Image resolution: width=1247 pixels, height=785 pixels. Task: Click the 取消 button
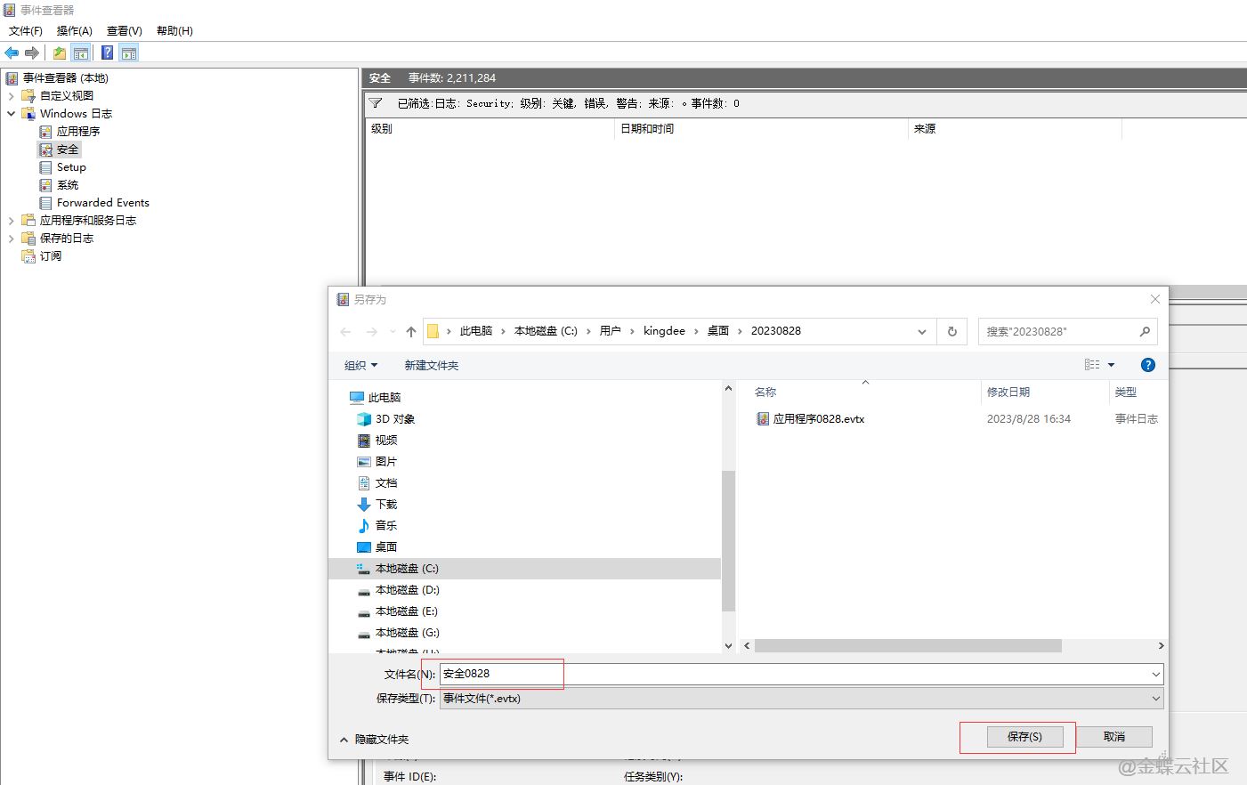1113,737
